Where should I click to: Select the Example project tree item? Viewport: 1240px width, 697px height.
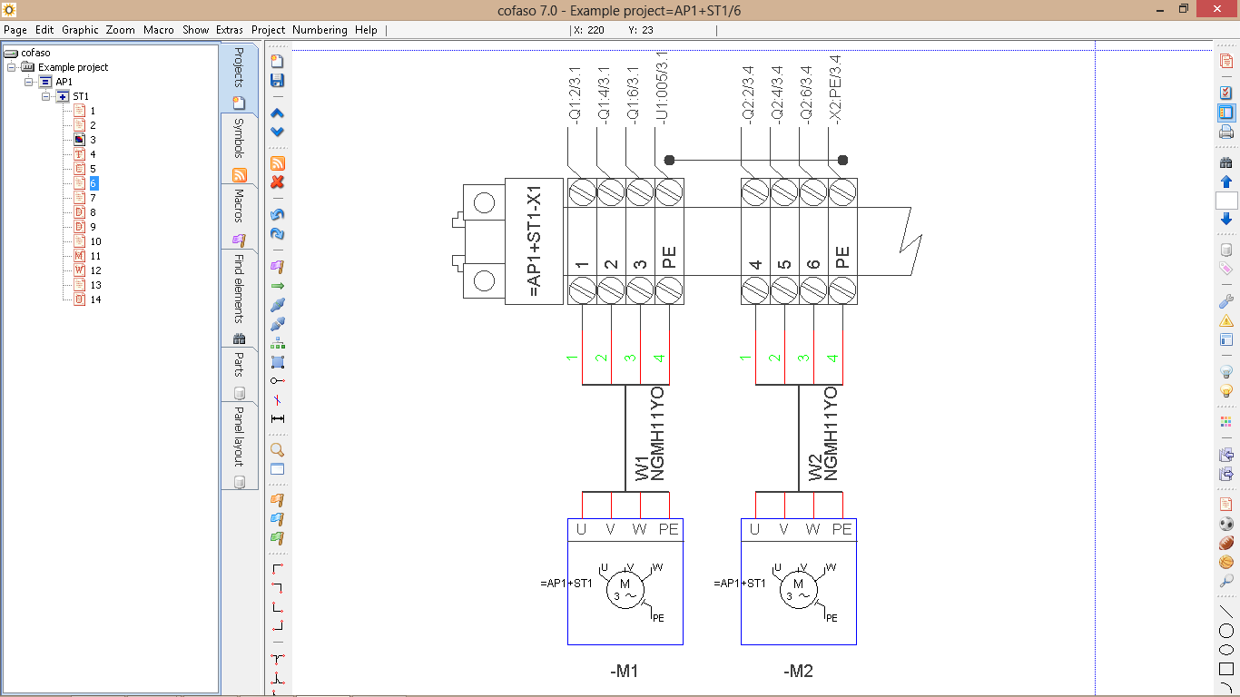click(x=73, y=67)
